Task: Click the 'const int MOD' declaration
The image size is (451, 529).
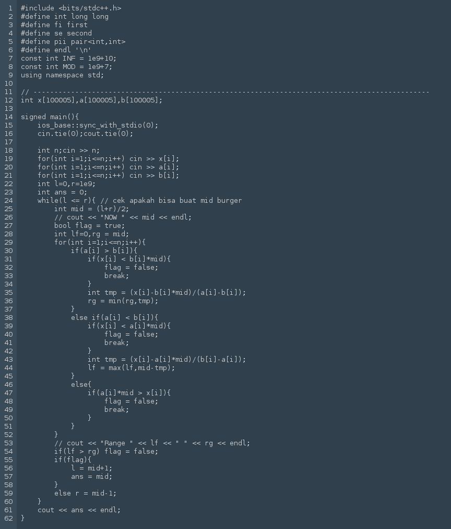Action: pos(66,67)
